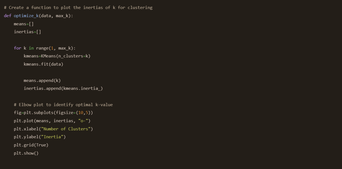The image size is (342, 169).
Task: Click the 'def' keyword
Action: 8,16
